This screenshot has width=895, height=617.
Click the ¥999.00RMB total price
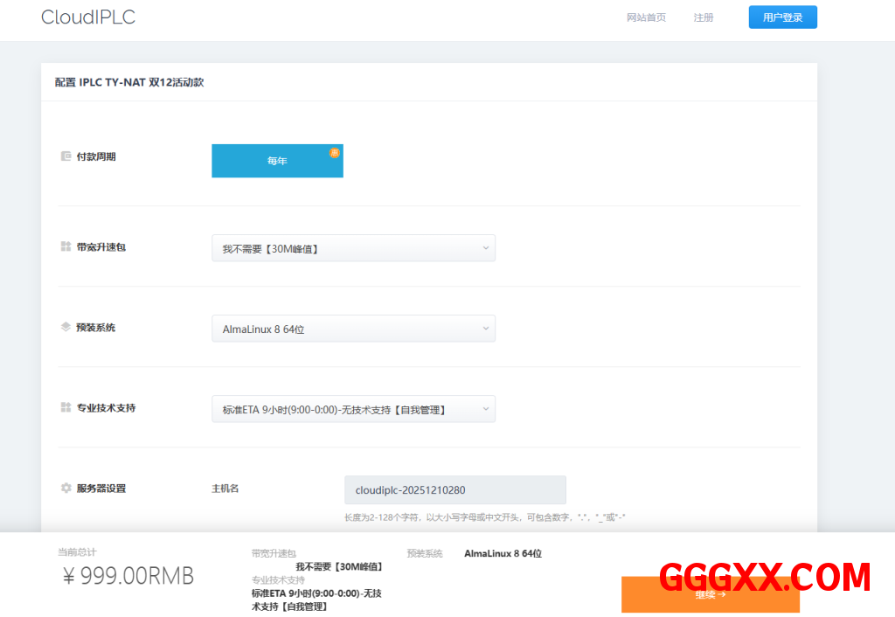[128, 577]
